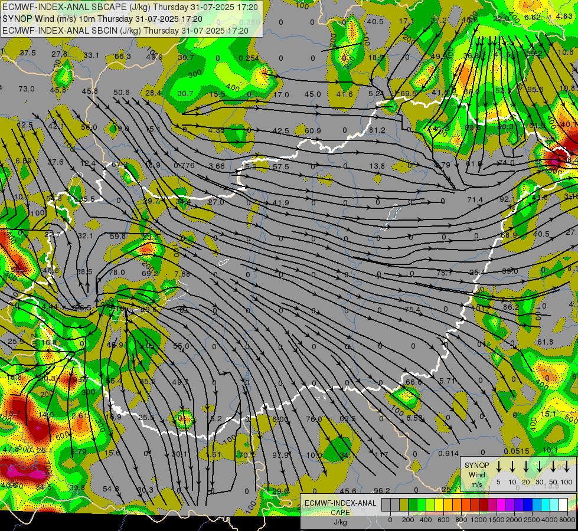Click the '1000' tick label in CAPE legend

[x=479, y=520]
